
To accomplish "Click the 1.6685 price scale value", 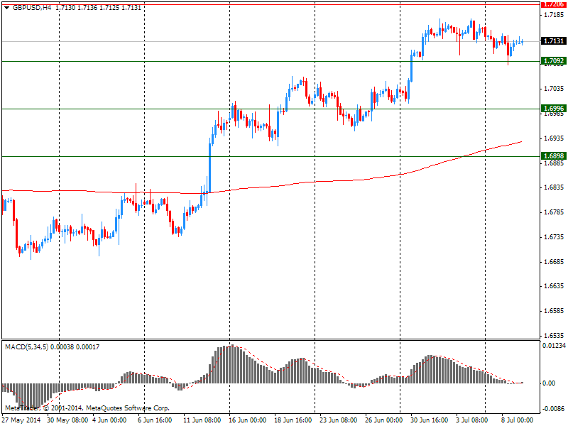I will point(554,261).
